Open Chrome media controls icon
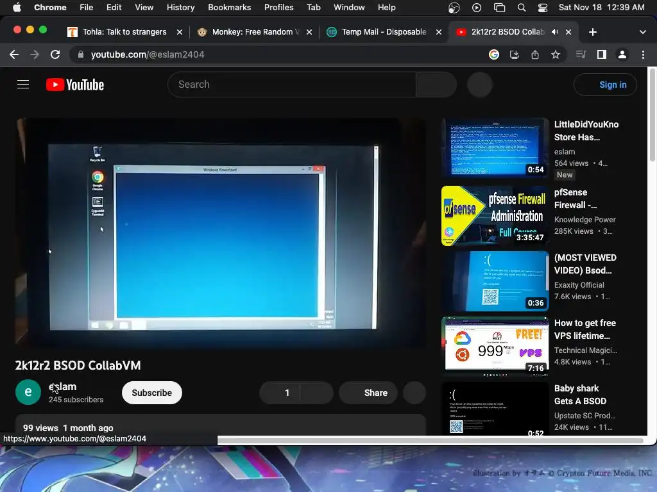This screenshot has width=657, height=492. [x=581, y=54]
